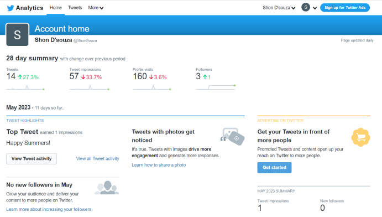Viewport: 382px width, 217px height.
Task: Expand the arrow next to the avatar
Action: pyautogui.click(x=315, y=8)
